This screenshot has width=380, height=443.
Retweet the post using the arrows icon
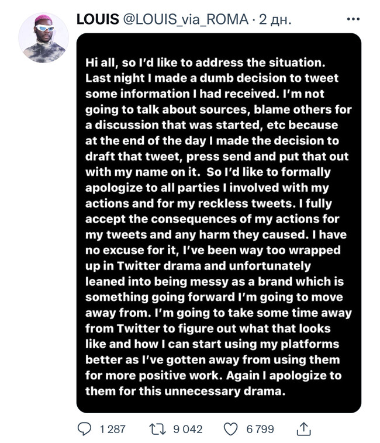click(156, 429)
